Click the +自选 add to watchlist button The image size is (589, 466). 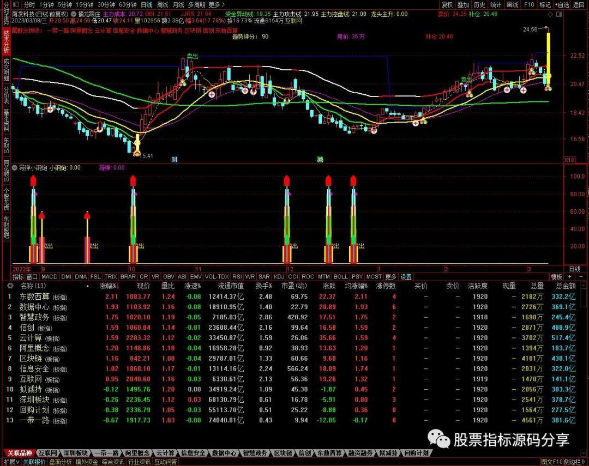[x=562, y=4]
